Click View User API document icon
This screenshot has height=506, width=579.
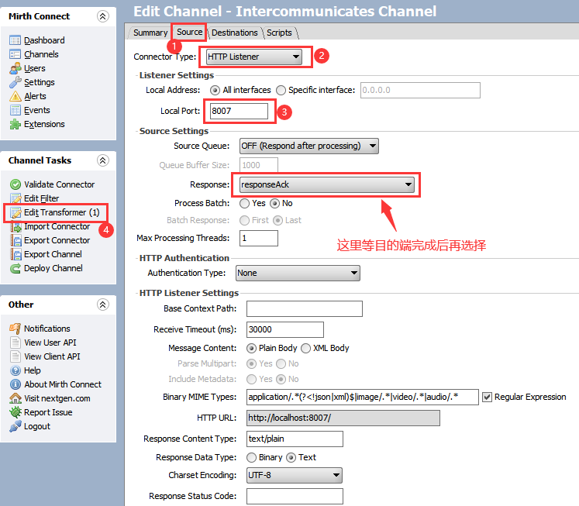[16, 342]
